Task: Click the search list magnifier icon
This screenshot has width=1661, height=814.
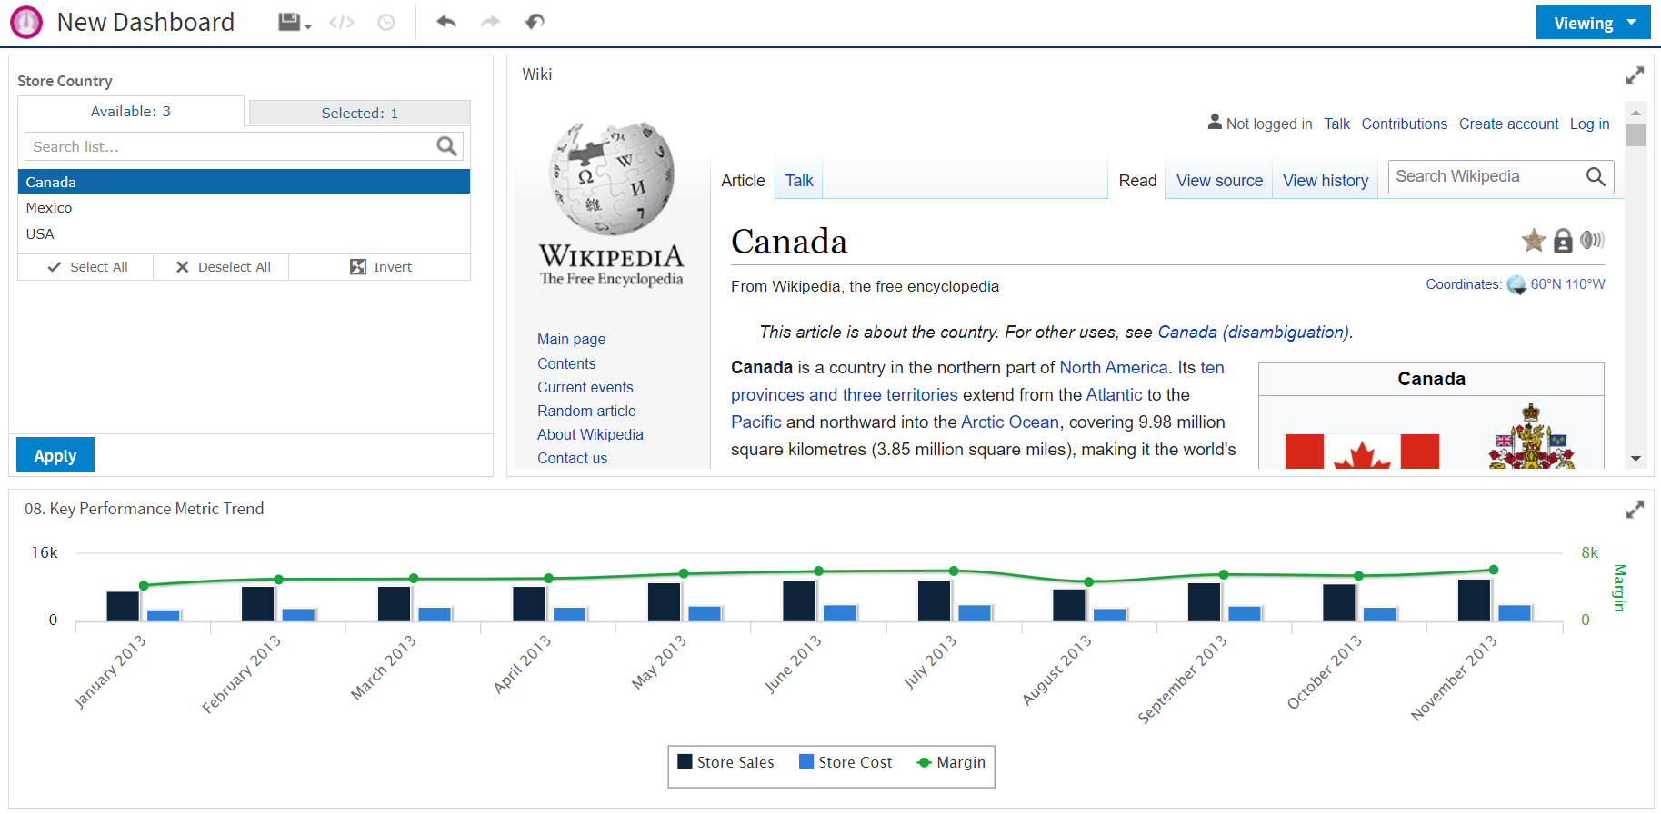Action: pos(446,146)
